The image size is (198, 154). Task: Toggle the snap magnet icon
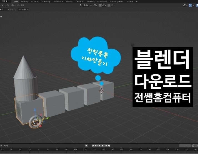click(100, 5)
